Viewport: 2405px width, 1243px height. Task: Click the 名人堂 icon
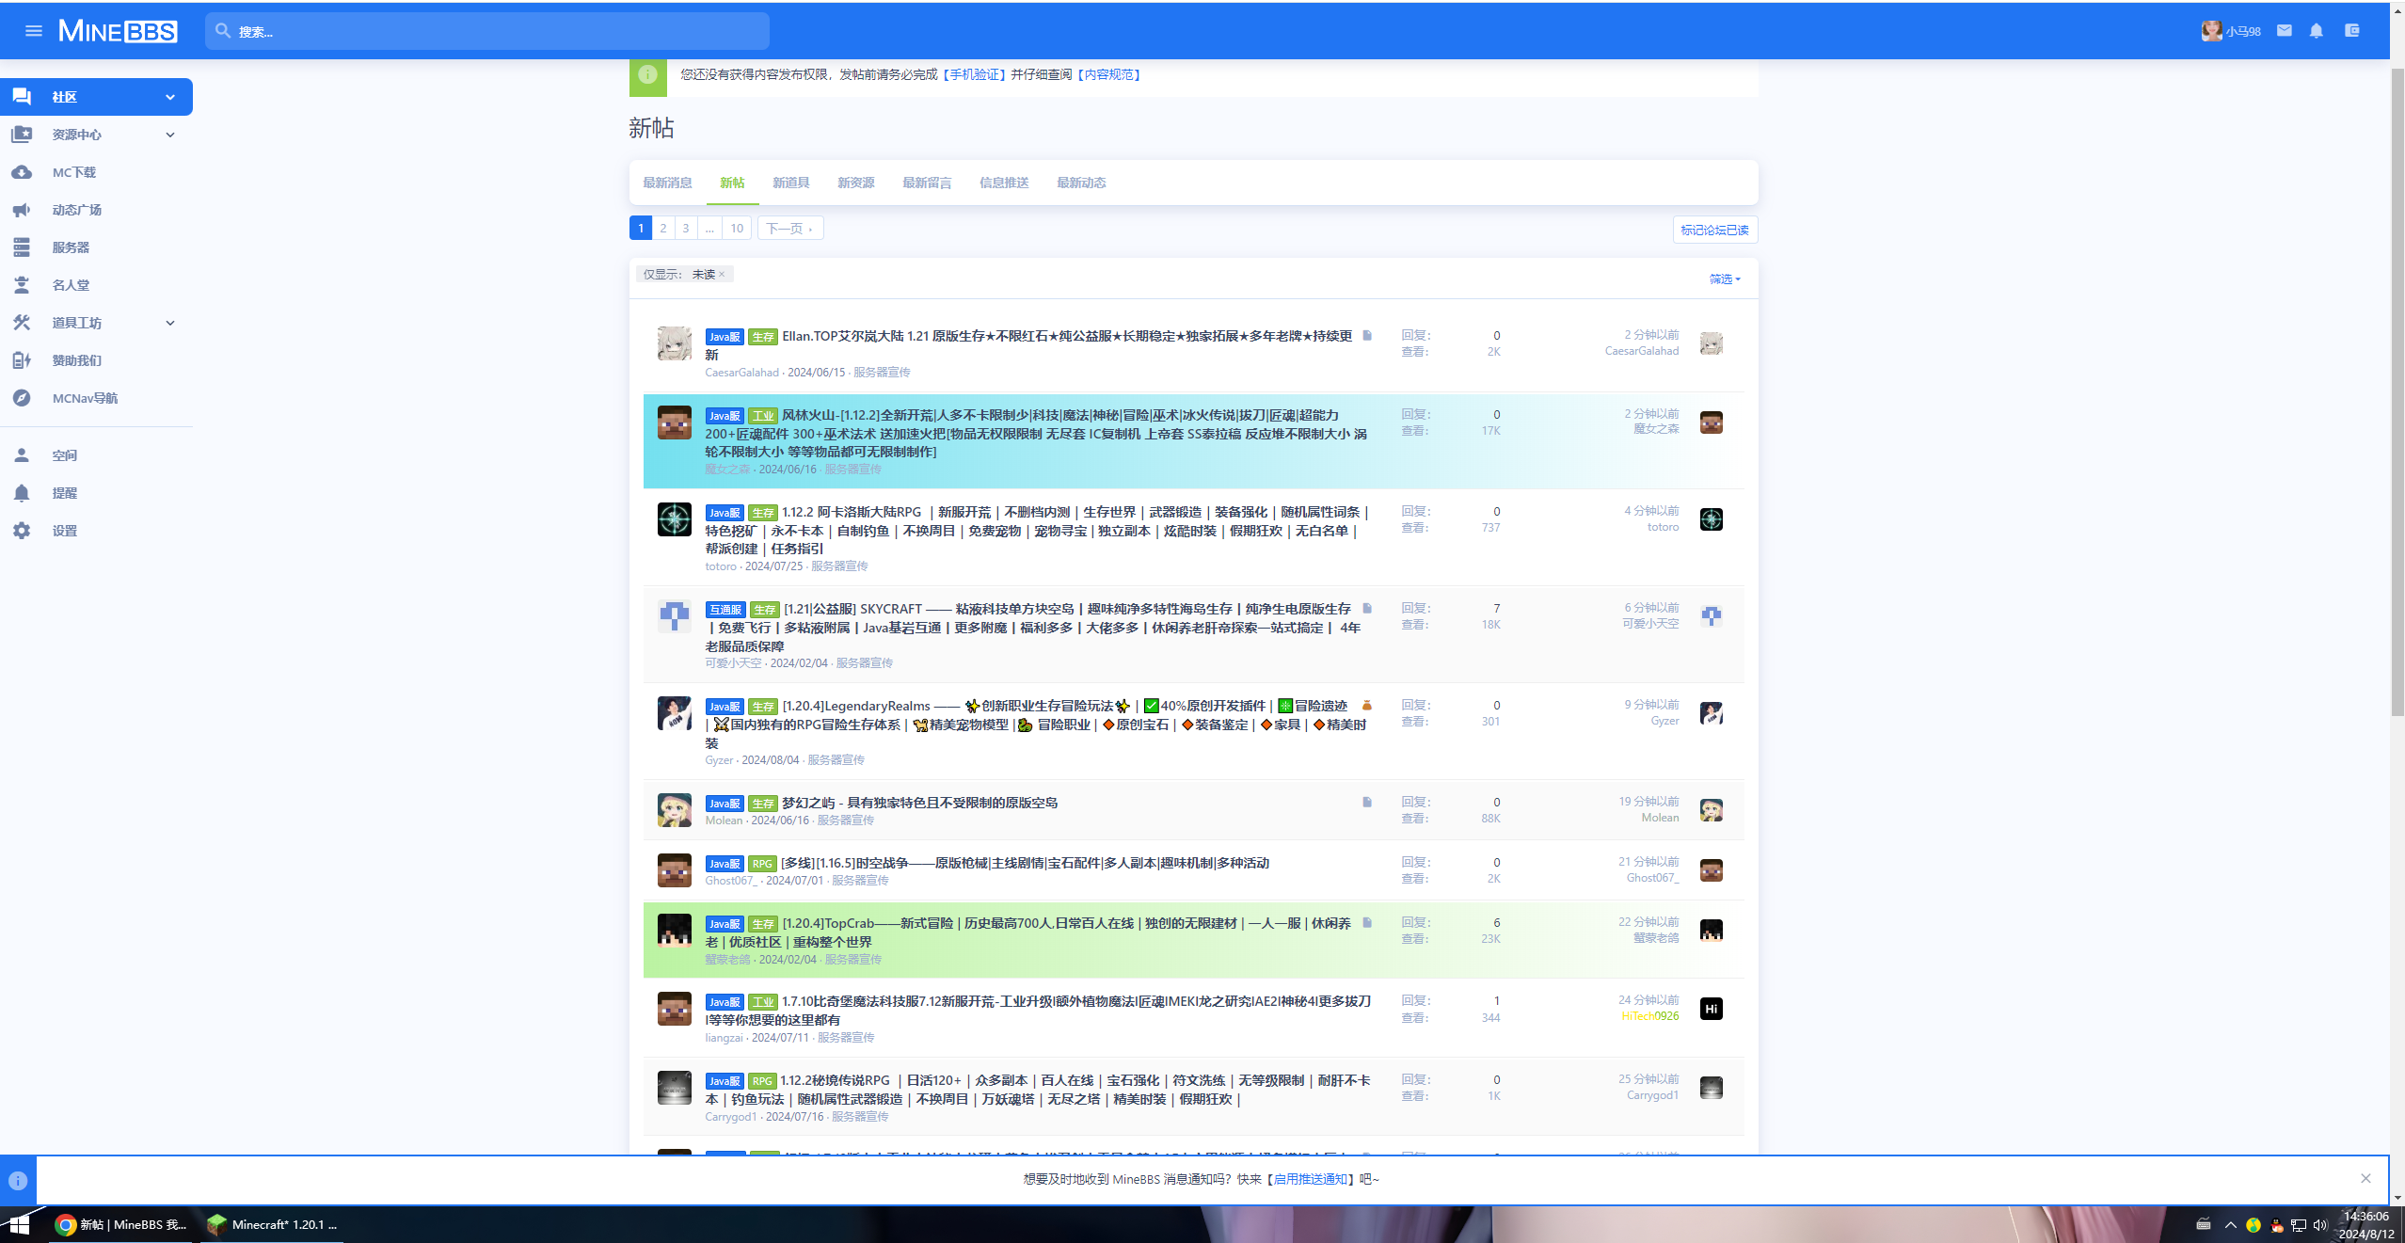pos(22,285)
